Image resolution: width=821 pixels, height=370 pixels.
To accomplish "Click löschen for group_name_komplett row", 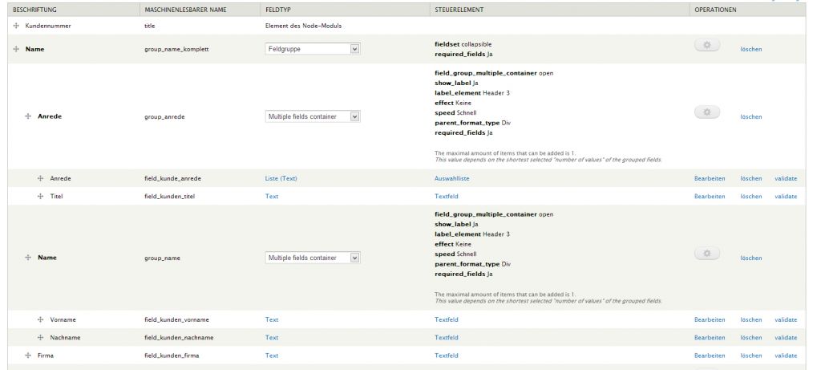I will pyautogui.click(x=750, y=50).
